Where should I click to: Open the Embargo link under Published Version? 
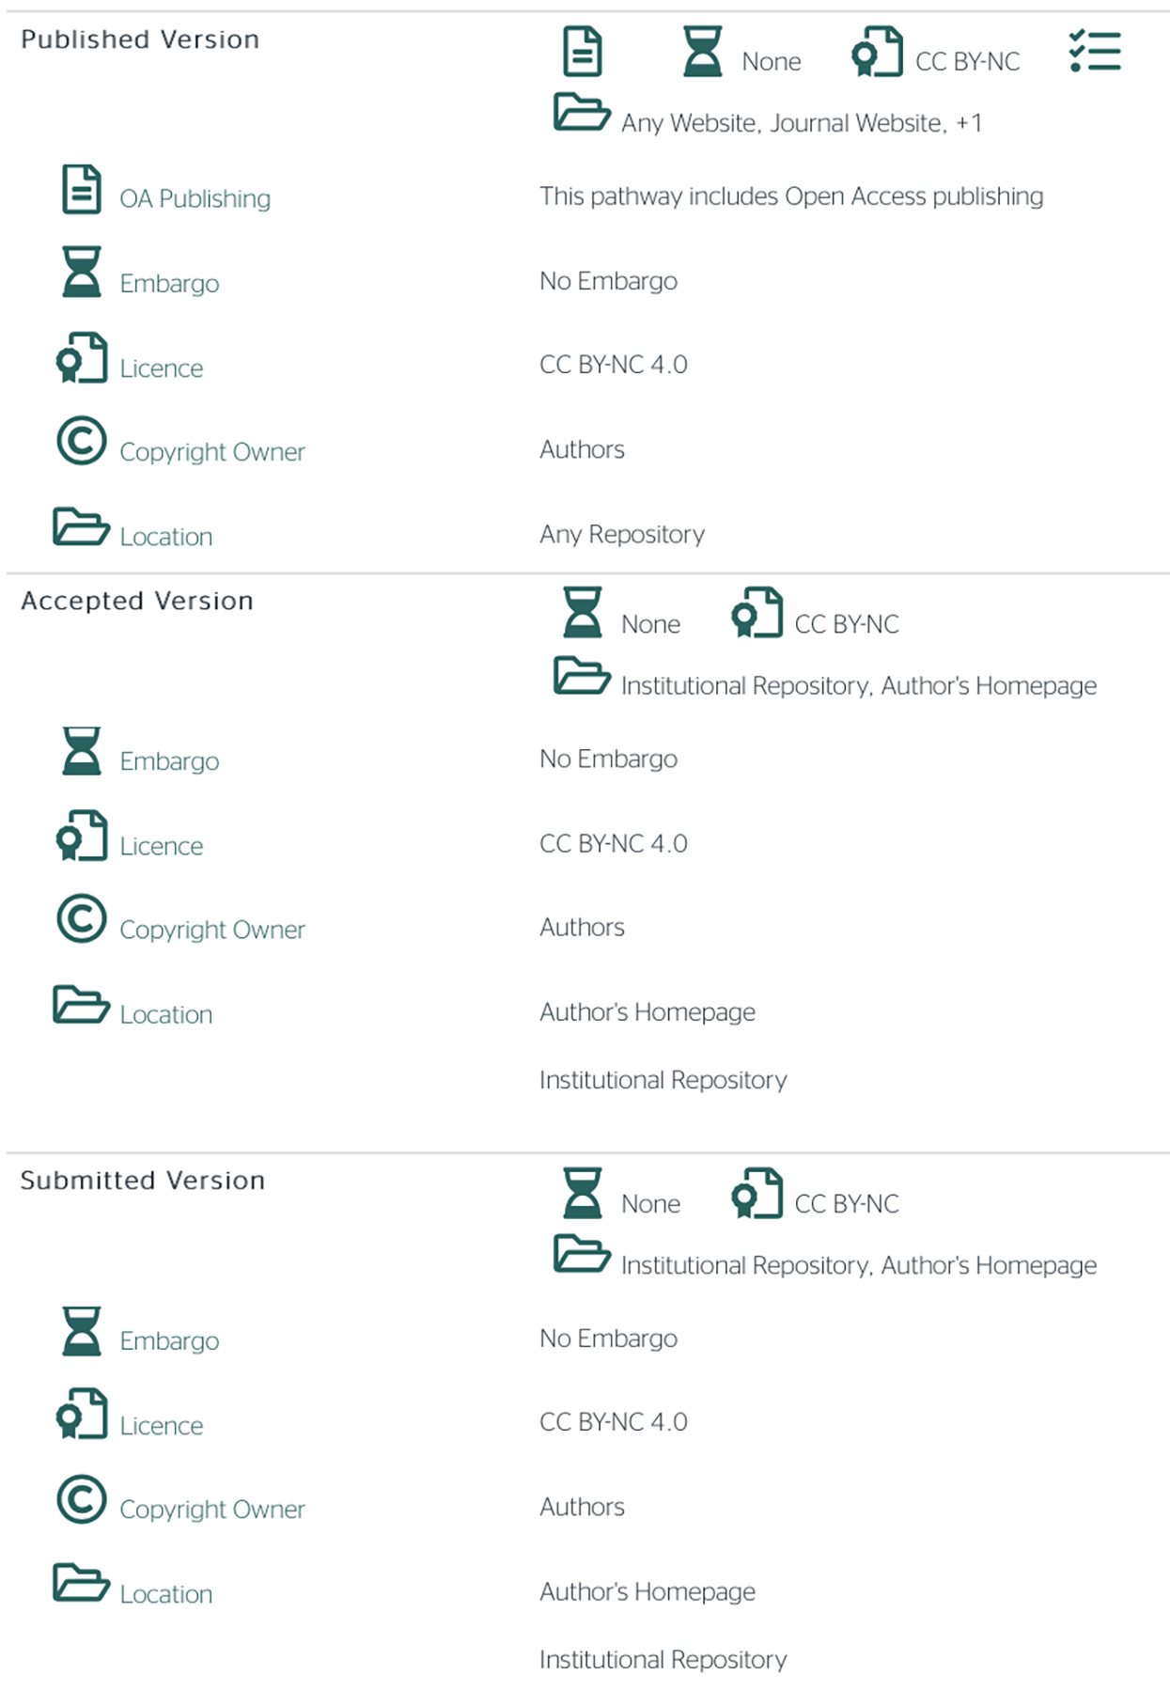click(x=169, y=284)
